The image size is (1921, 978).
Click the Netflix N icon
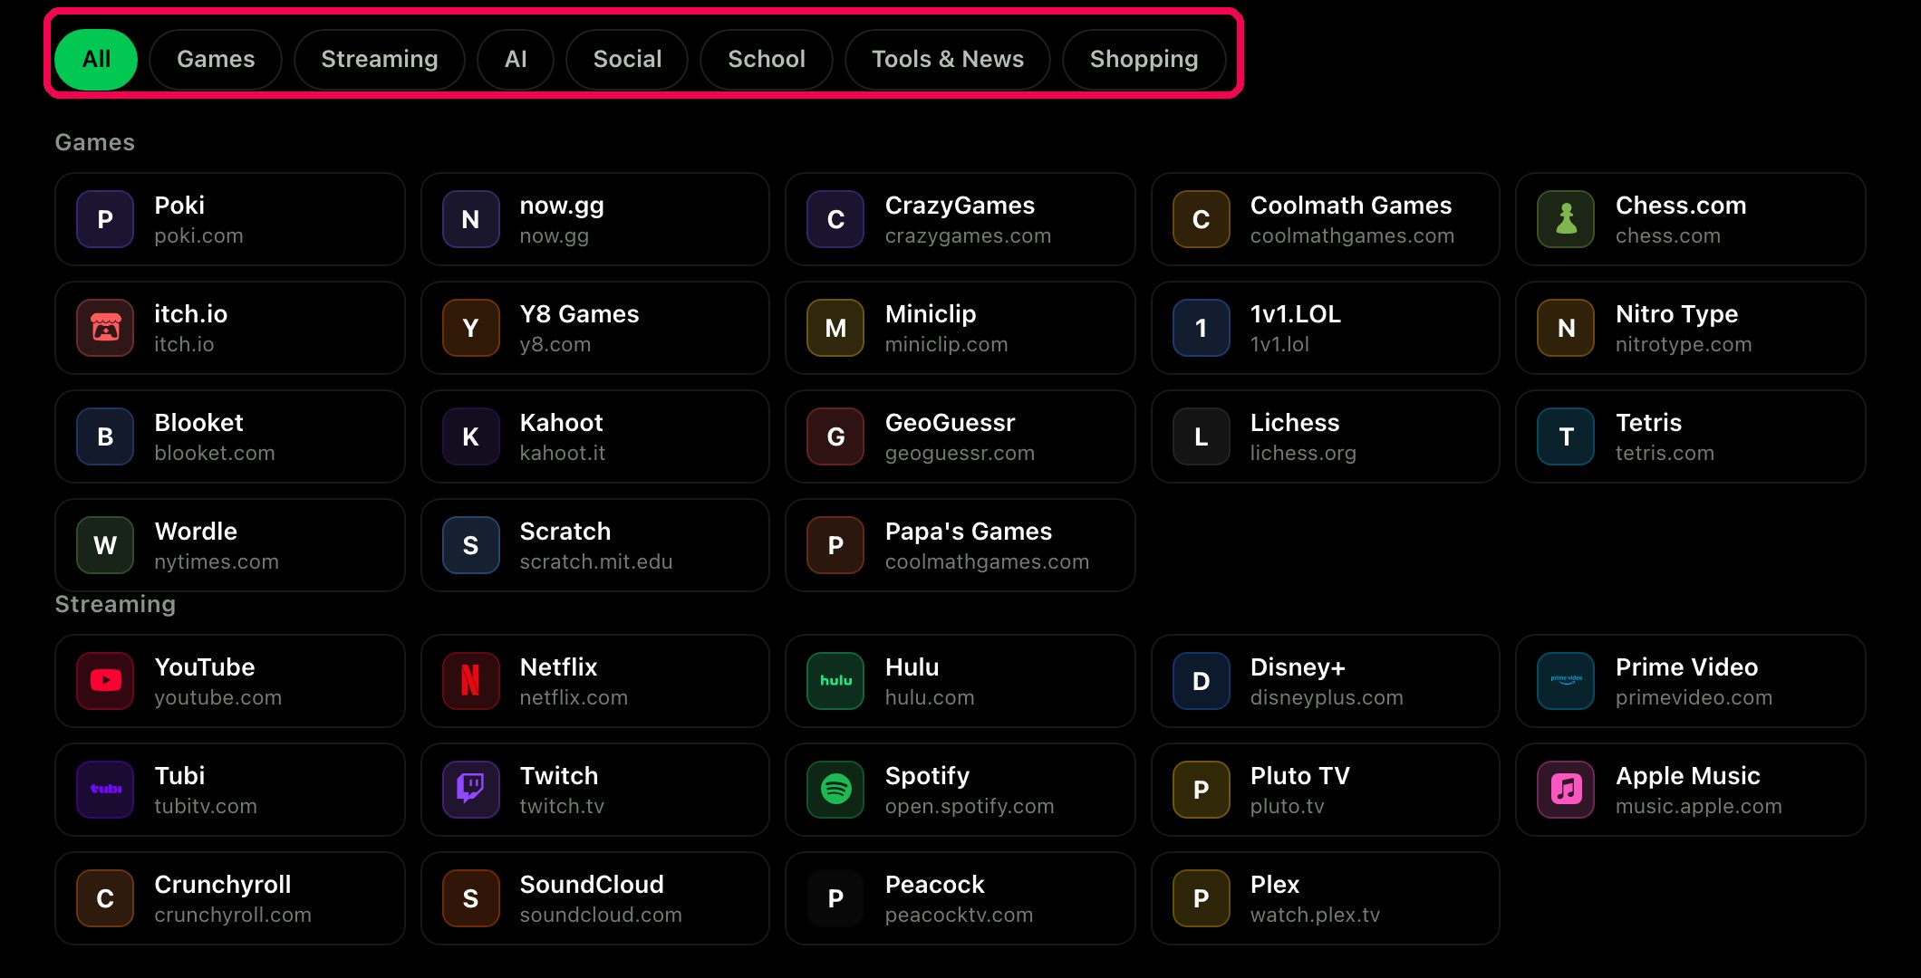point(470,681)
